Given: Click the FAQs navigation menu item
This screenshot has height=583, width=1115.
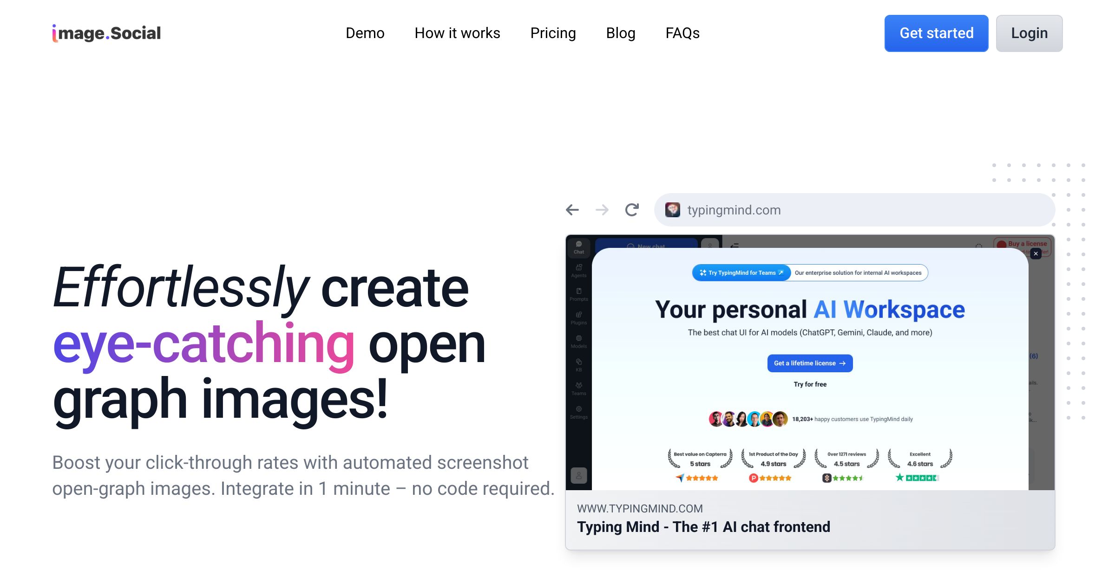Looking at the screenshot, I should pyautogui.click(x=682, y=33).
